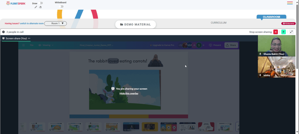Select slide thumbnail 66
This screenshot has height=134, width=299.
pos(75,127)
